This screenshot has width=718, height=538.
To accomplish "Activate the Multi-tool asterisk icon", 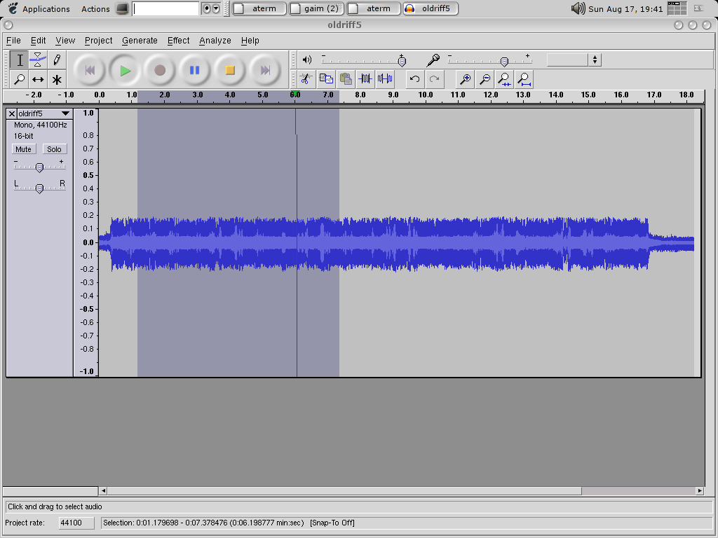I will 57,79.
